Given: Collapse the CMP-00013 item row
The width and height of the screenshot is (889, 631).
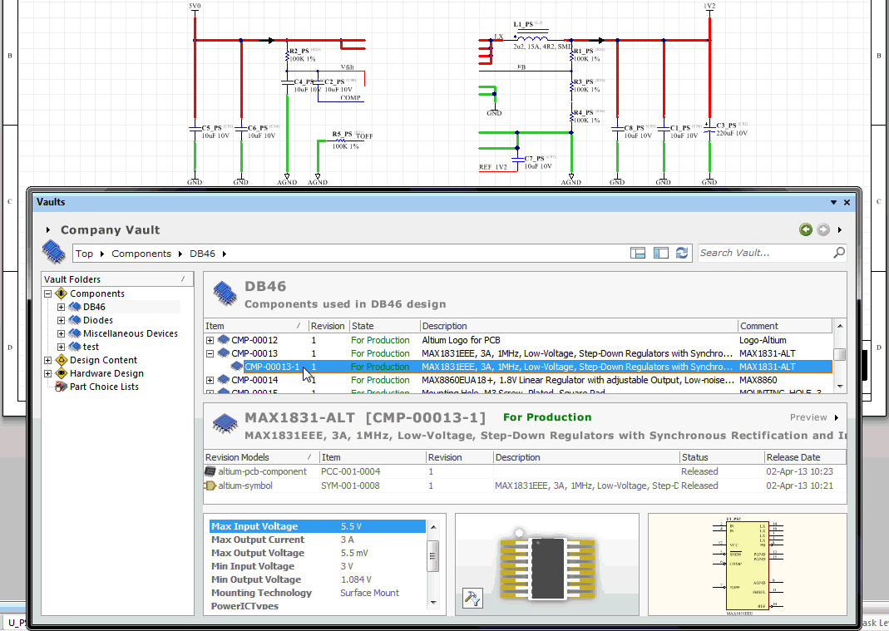Looking at the screenshot, I should pyautogui.click(x=210, y=353).
